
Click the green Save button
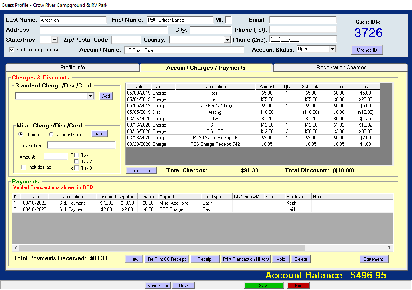(x=264, y=286)
